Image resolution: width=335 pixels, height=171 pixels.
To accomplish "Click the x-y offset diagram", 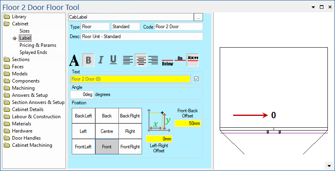I will [159, 120].
